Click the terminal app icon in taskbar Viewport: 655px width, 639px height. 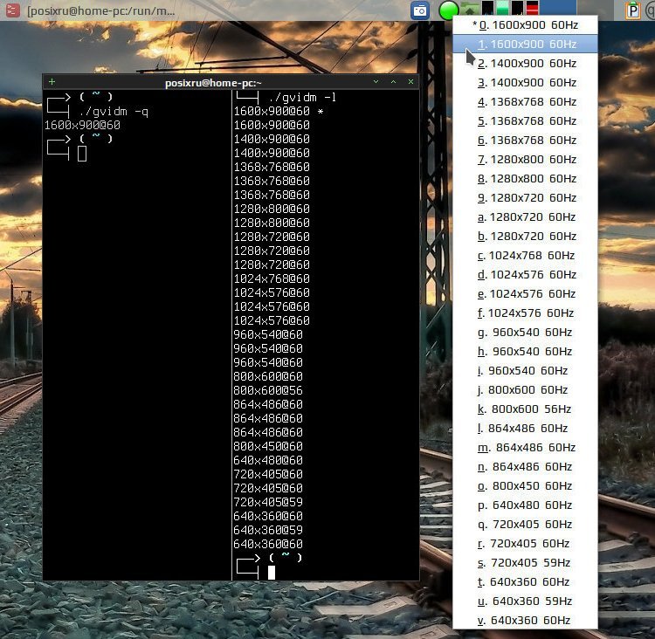point(12,10)
